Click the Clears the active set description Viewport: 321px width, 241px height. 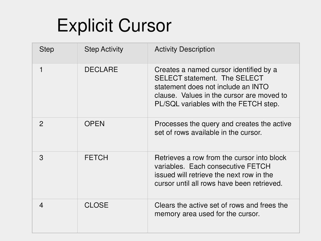221,209
